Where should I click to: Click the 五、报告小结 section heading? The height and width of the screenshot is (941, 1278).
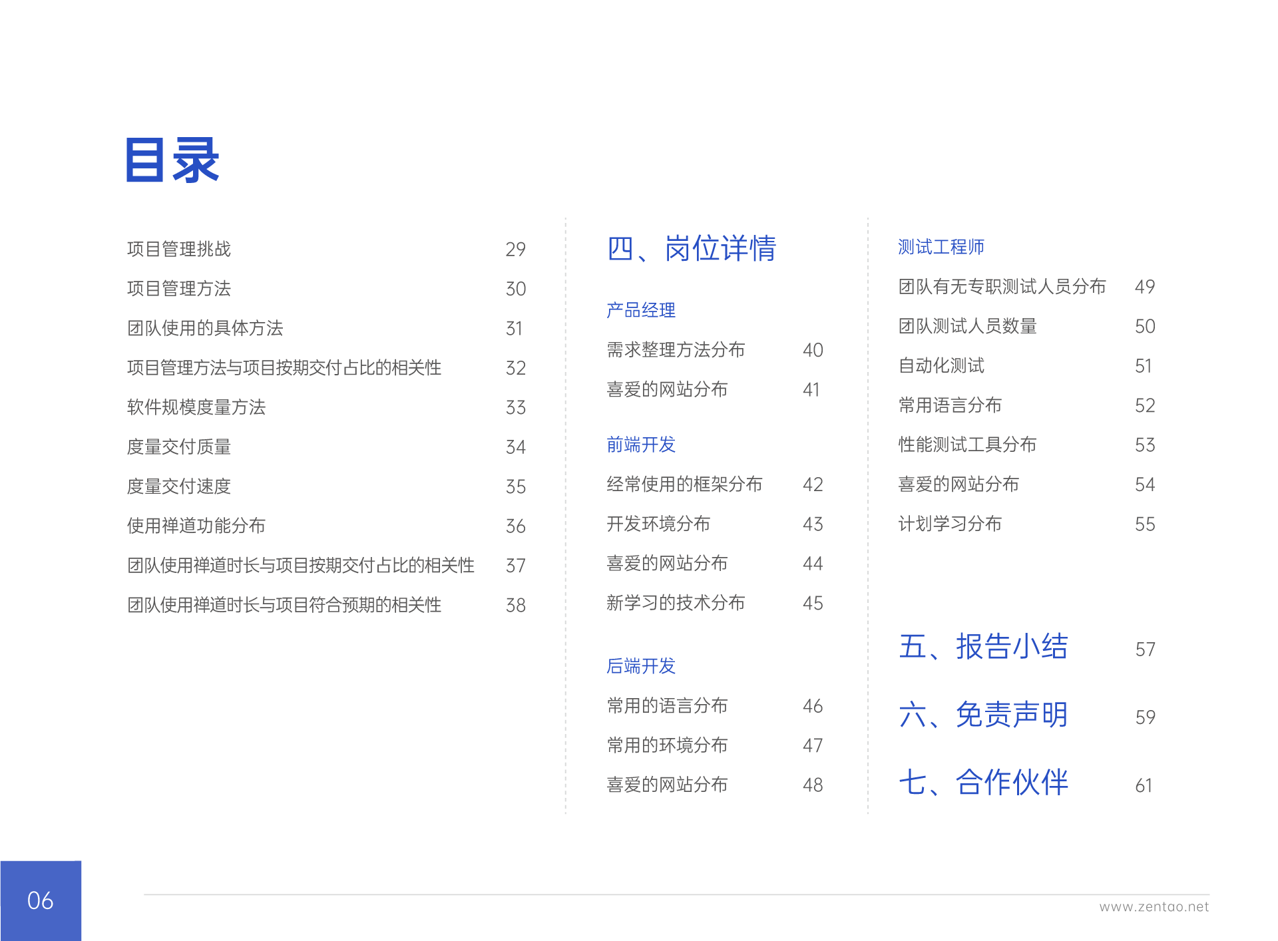pos(982,647)
